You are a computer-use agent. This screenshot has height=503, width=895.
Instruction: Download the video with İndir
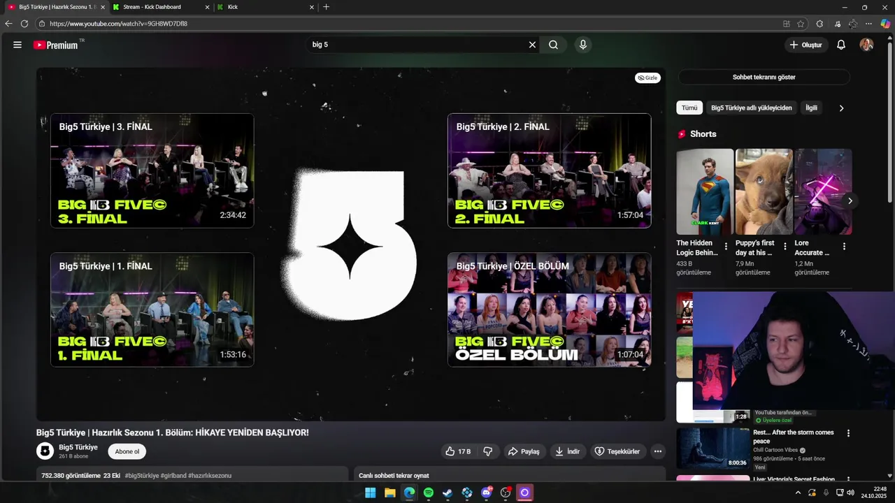tap(568, 451)
